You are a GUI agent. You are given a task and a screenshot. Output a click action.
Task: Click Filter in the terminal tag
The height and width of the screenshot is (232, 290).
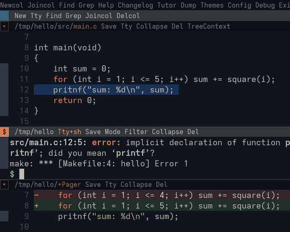point(136,132)
